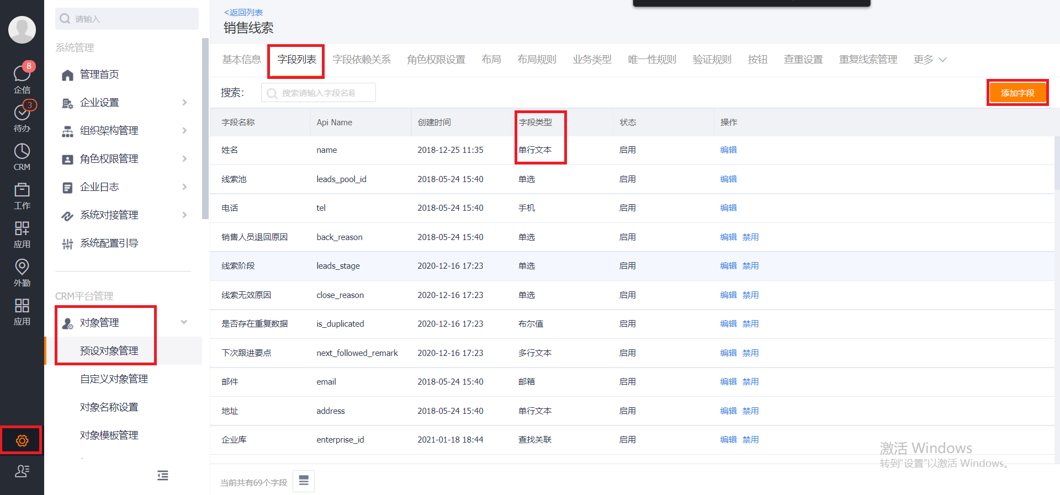Click the 返回列表 back link
Viewport: 1060px width, 495px height.
pyautogui.click(x=243, y=12)
